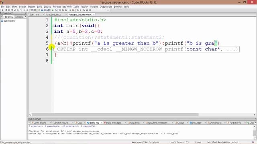Open the Fortran menu
Viewport: 257px width, 144px height.
tap(57, 7)
